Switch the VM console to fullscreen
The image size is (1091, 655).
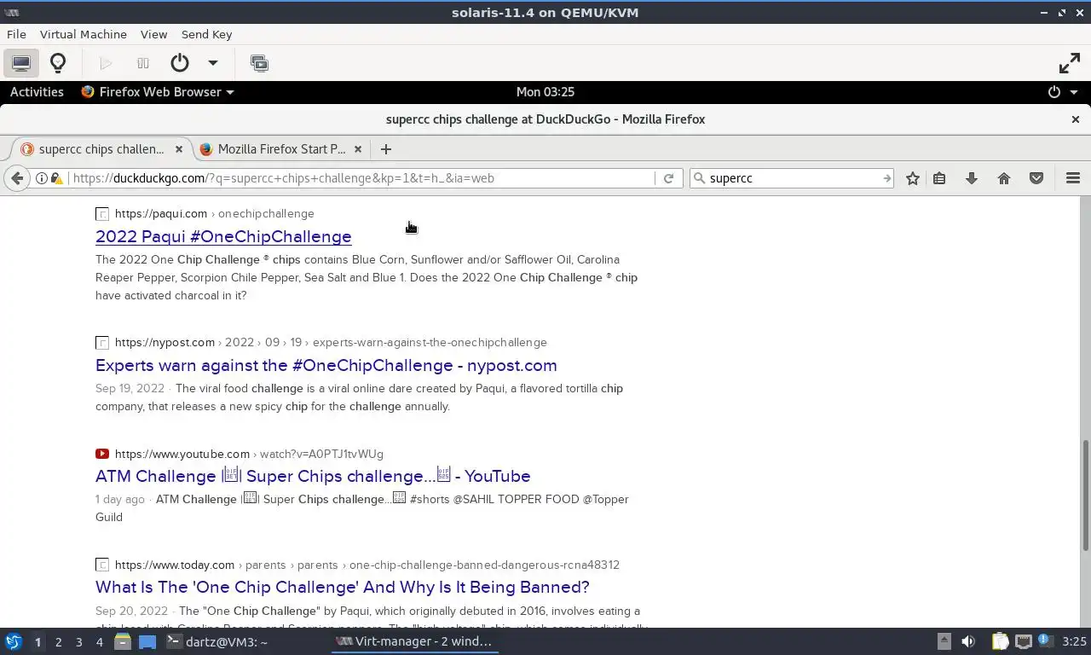click(1069, 63)
